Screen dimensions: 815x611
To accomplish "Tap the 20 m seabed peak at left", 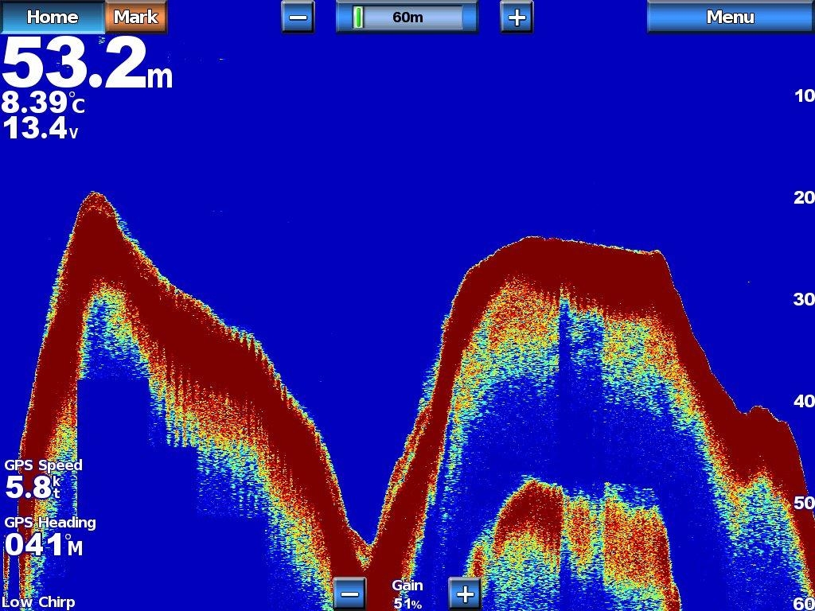I will [x=97, y=197].
